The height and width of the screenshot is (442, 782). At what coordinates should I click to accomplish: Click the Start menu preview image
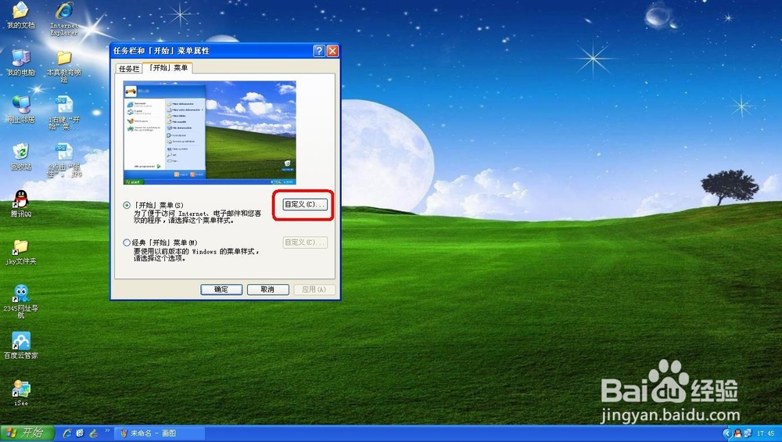[x=210, y=133]
